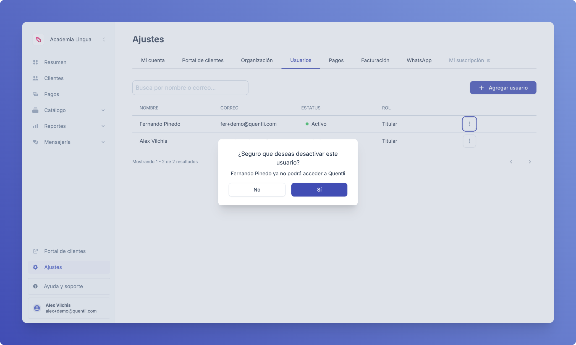Open Resumen from the sidebar
Screen dimensions: 576x345
click(55, 62)
